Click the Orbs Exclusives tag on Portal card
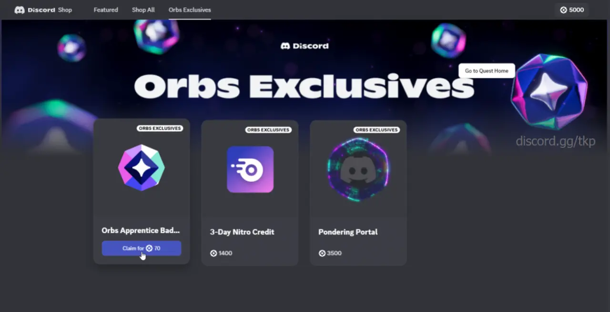Viewport: 610px width, 312px height. 376,130
